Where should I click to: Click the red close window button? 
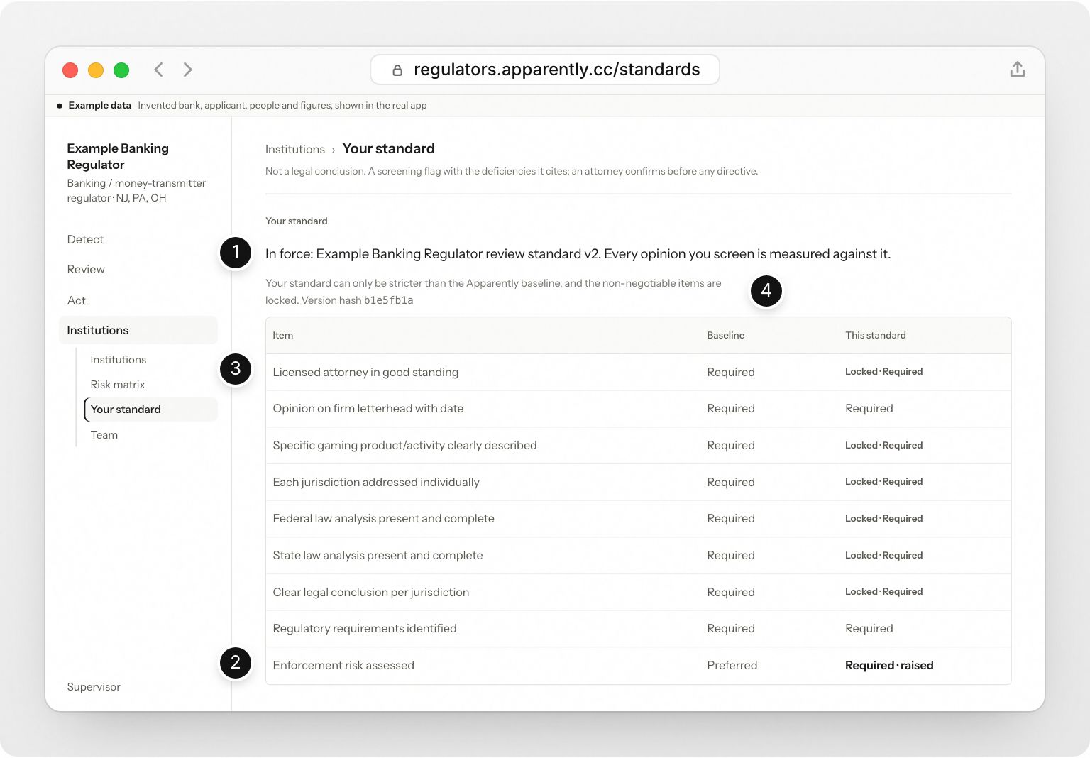pyautogui.click(x=70, y=70)
